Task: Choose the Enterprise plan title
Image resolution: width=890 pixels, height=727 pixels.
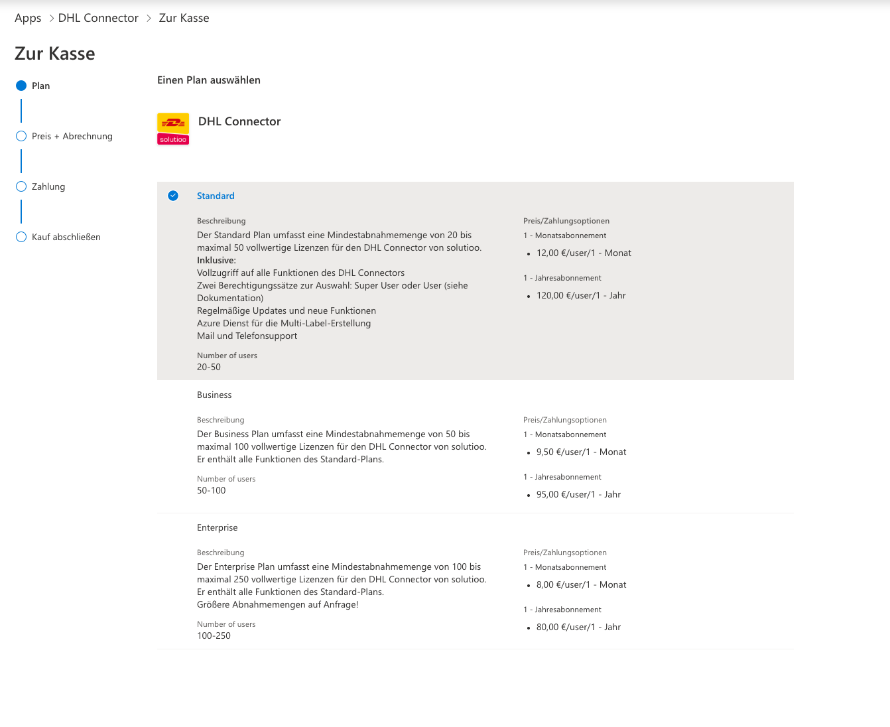Action: pos(217,527)
